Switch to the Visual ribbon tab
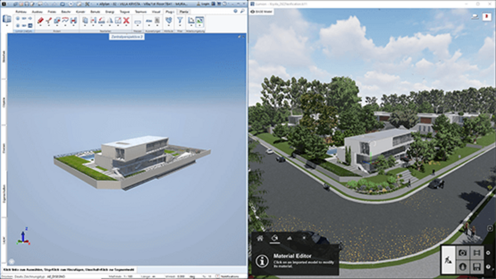Viewport: 496px width, 279px height. 156,11
